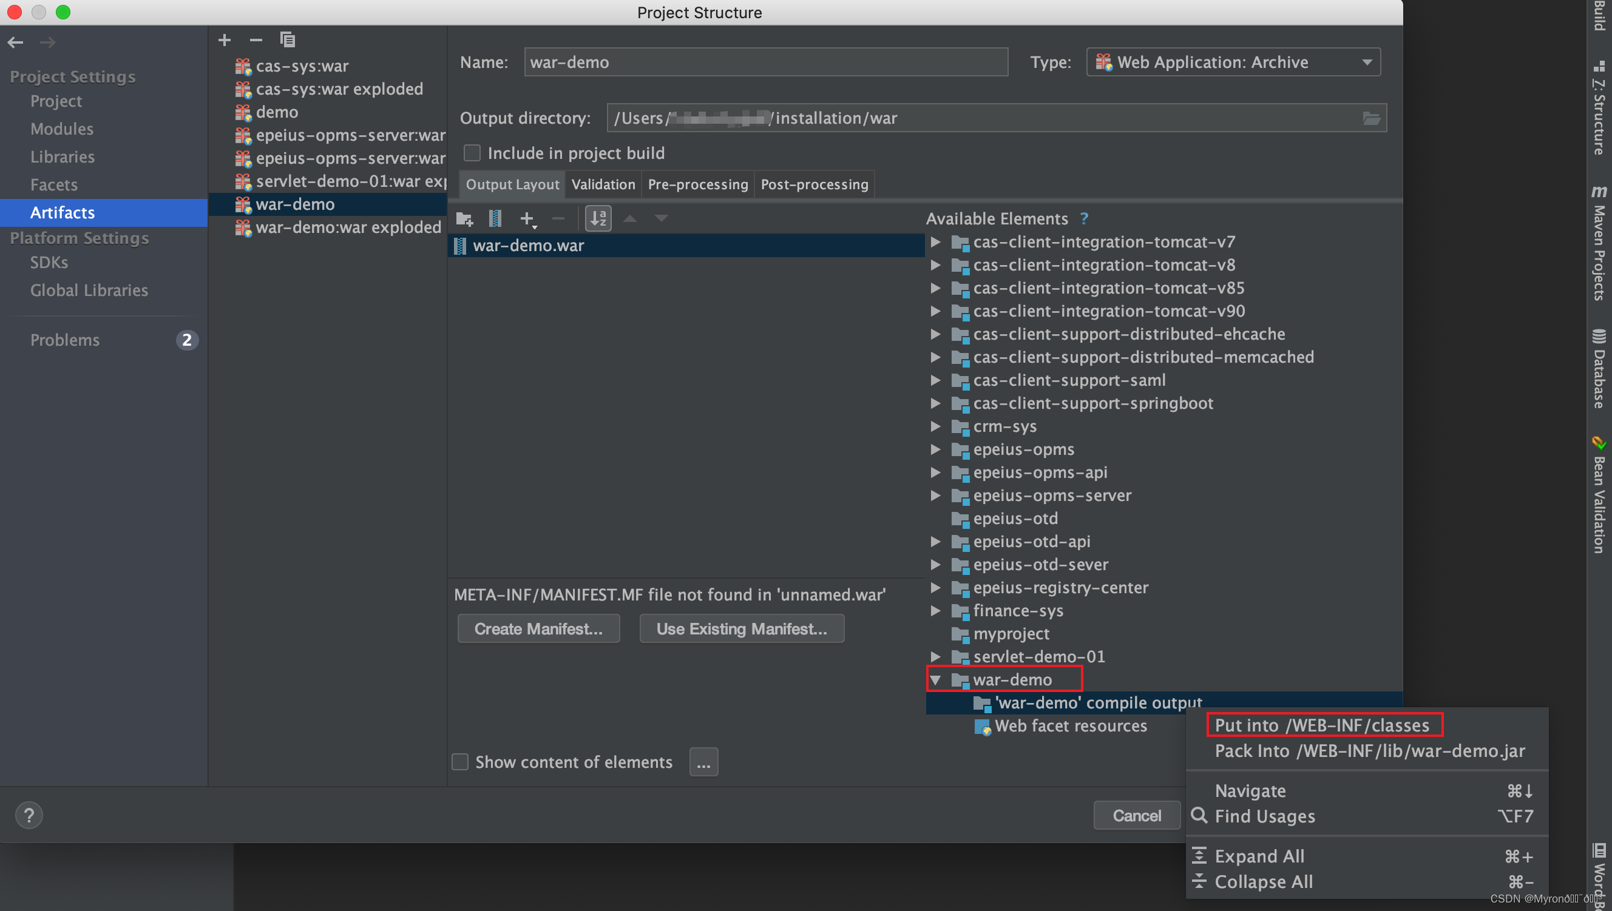Viewport: 1612px width, 911px height.
Task: Toggle sort elements by names icon
Action: click(598, 218)
